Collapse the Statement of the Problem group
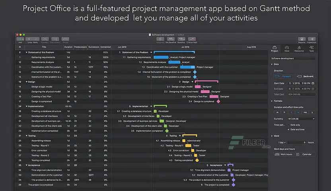This screenshot has width=331, height=191. 27,52
